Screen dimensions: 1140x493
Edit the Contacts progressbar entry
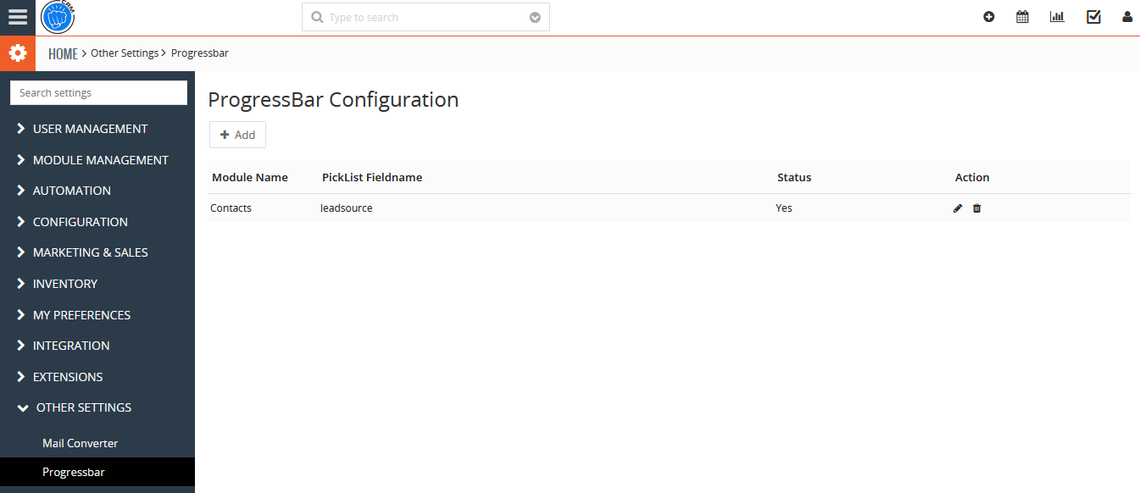[x=958, y=208]
